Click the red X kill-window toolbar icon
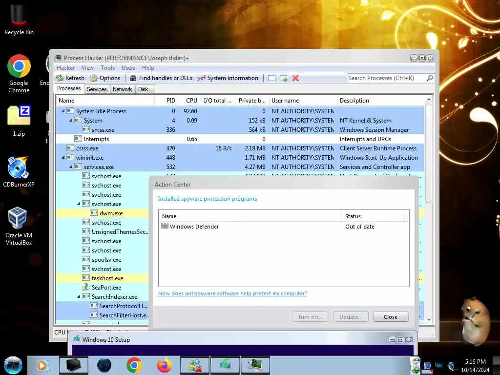The height and width of the screenshot is (375, 500). (x=295, y=78)
